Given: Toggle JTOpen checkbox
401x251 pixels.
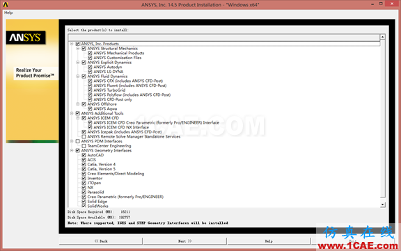Looking at the screenshot, I should tap(84, 183).
